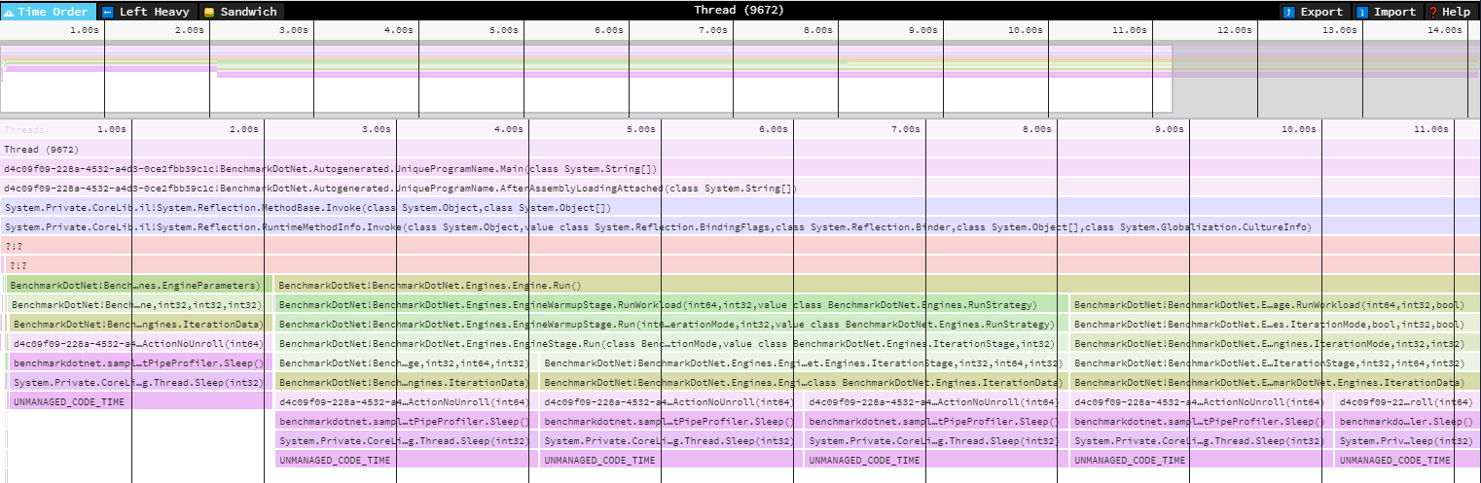The height and width of the screenshot is (483, 1481).
Task: Select RuntimeMethodInfo.Invoke frame
Action: click(740, 226)
